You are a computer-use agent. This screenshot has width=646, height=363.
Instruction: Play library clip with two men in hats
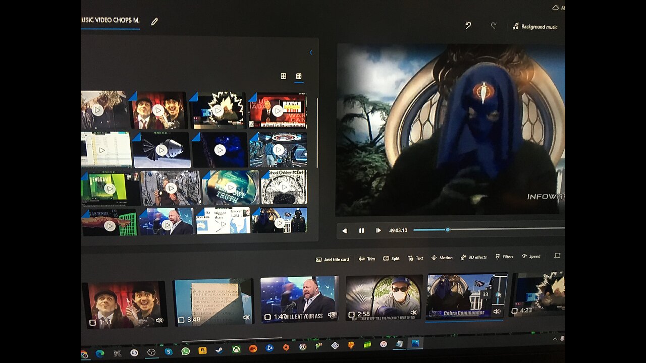click(158, 110)
